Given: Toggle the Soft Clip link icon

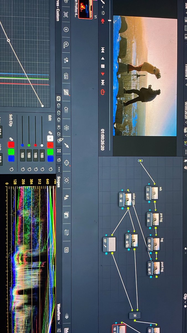Looking at the screenshot, I should click(x=11, y=139).
